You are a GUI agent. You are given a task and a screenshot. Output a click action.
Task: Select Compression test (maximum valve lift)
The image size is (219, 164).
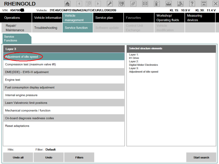point(64,64)
